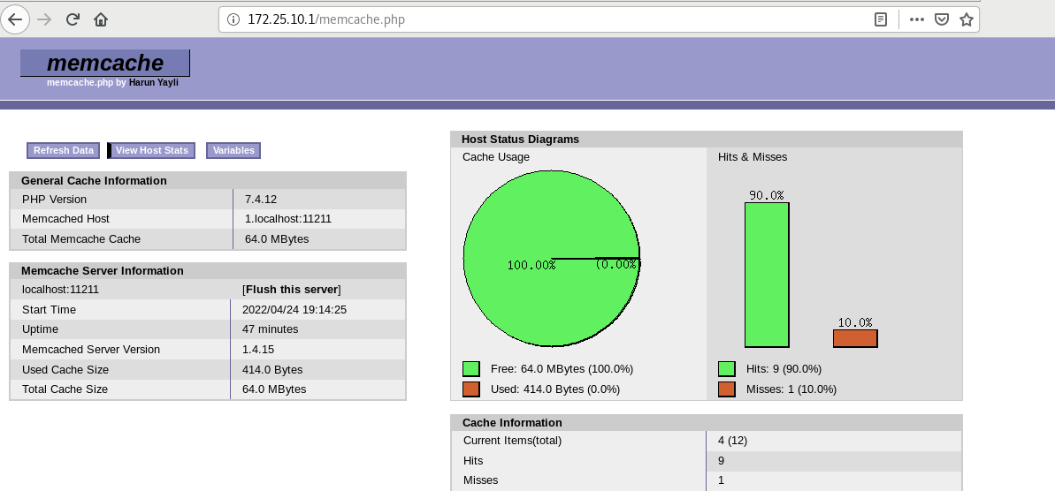Click the orange Used legend swatch

pyautogui.click(x=471, y=389)
